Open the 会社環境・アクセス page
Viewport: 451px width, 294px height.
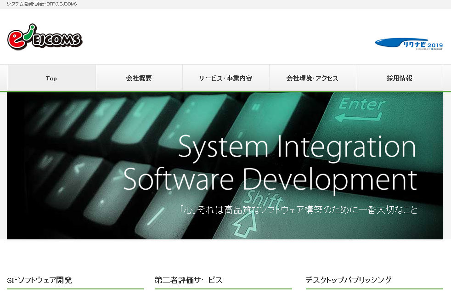point(312,78)
